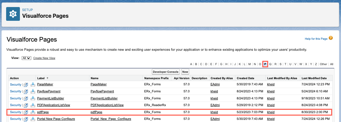The height and width of the screenshot is (122, 341).
Task: Open PageMaker in new window icon
Action: (x=26, y=84)
